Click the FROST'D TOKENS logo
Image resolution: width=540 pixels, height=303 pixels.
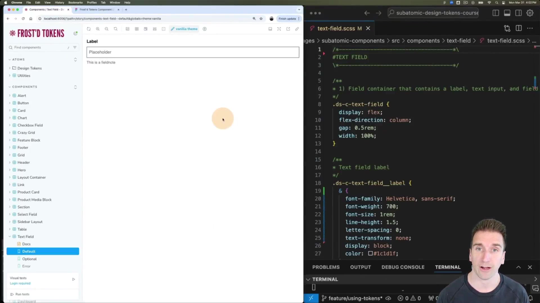coord(37,33)
